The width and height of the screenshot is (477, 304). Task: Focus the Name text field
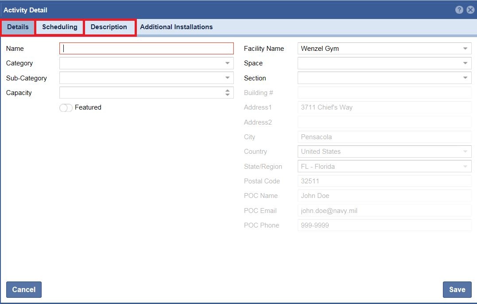[x=146, y=49]
